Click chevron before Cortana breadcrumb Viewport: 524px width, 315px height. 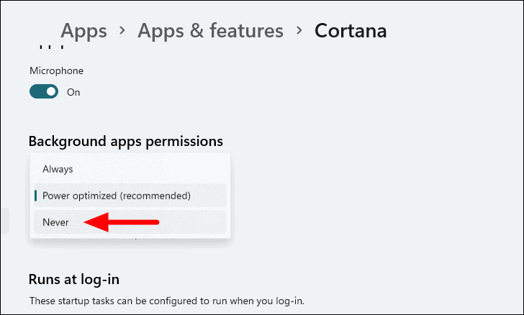[299, 31]
